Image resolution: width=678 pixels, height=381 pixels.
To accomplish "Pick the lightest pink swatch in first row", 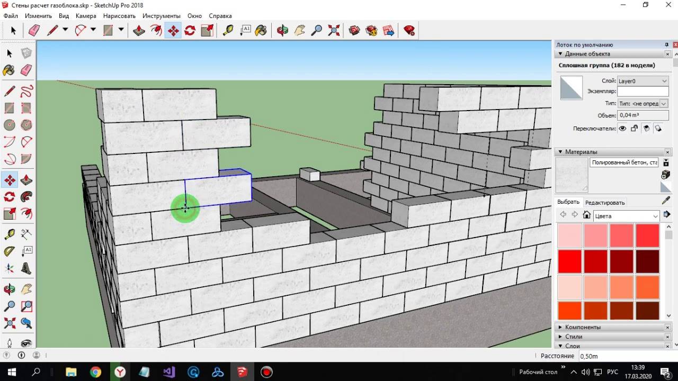I will click(569, 235).
